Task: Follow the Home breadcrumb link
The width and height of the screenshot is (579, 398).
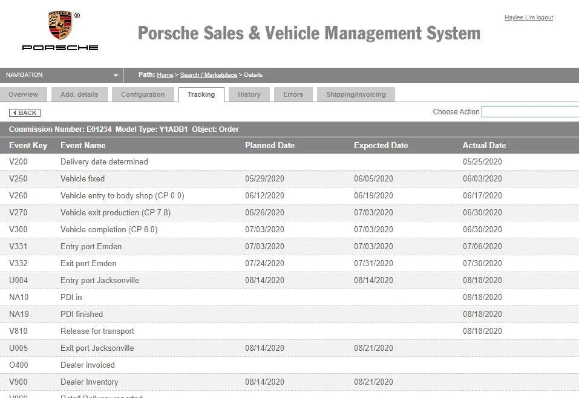Action: click(165, 75)
